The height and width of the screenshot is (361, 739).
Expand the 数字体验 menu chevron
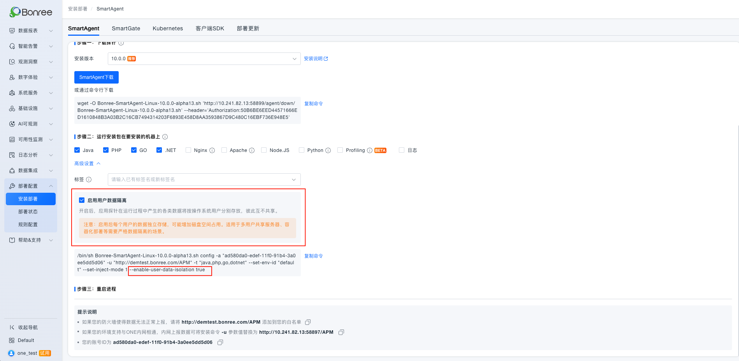click(51, 77)
